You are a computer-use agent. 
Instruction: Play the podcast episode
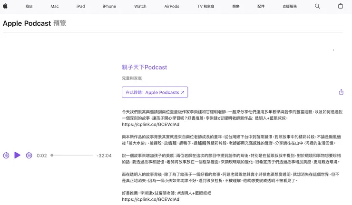pos(17,155)
